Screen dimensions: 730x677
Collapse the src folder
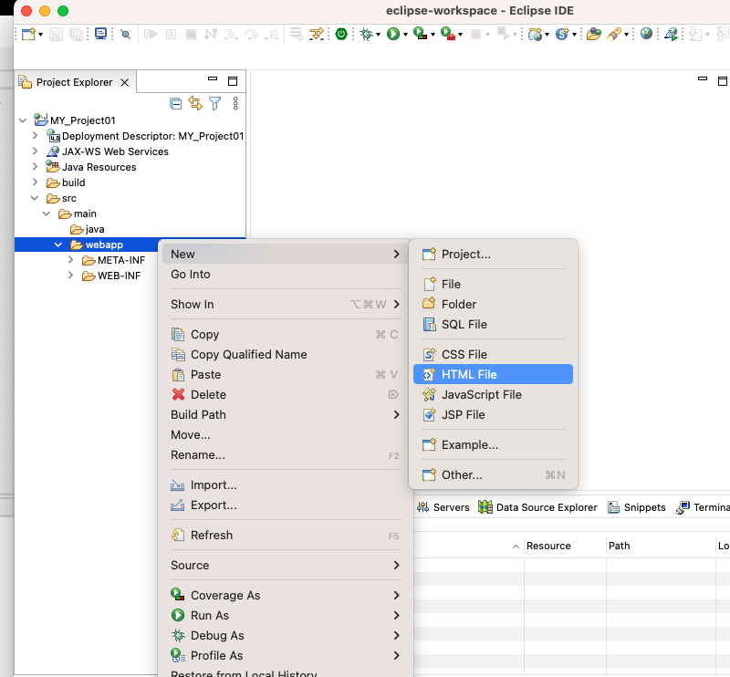pyautogui.click(x=35, y=198)
